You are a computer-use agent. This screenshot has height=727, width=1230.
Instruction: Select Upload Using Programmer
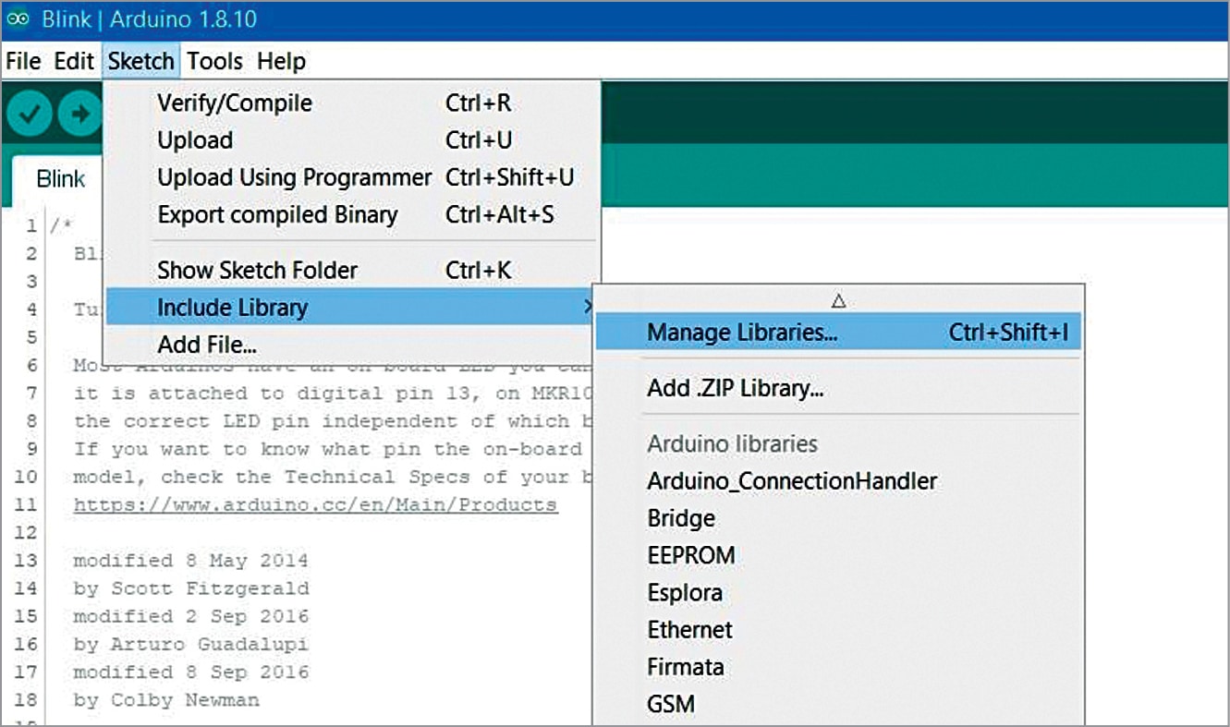294,177
